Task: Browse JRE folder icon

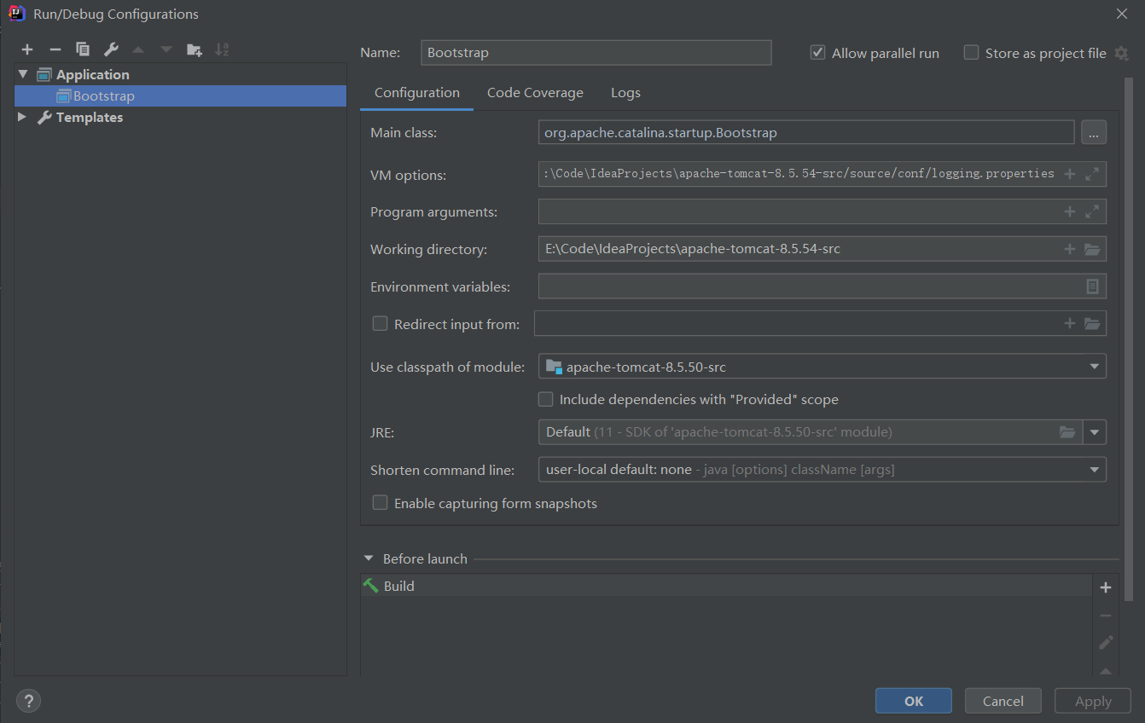Action: [1067, 432]
